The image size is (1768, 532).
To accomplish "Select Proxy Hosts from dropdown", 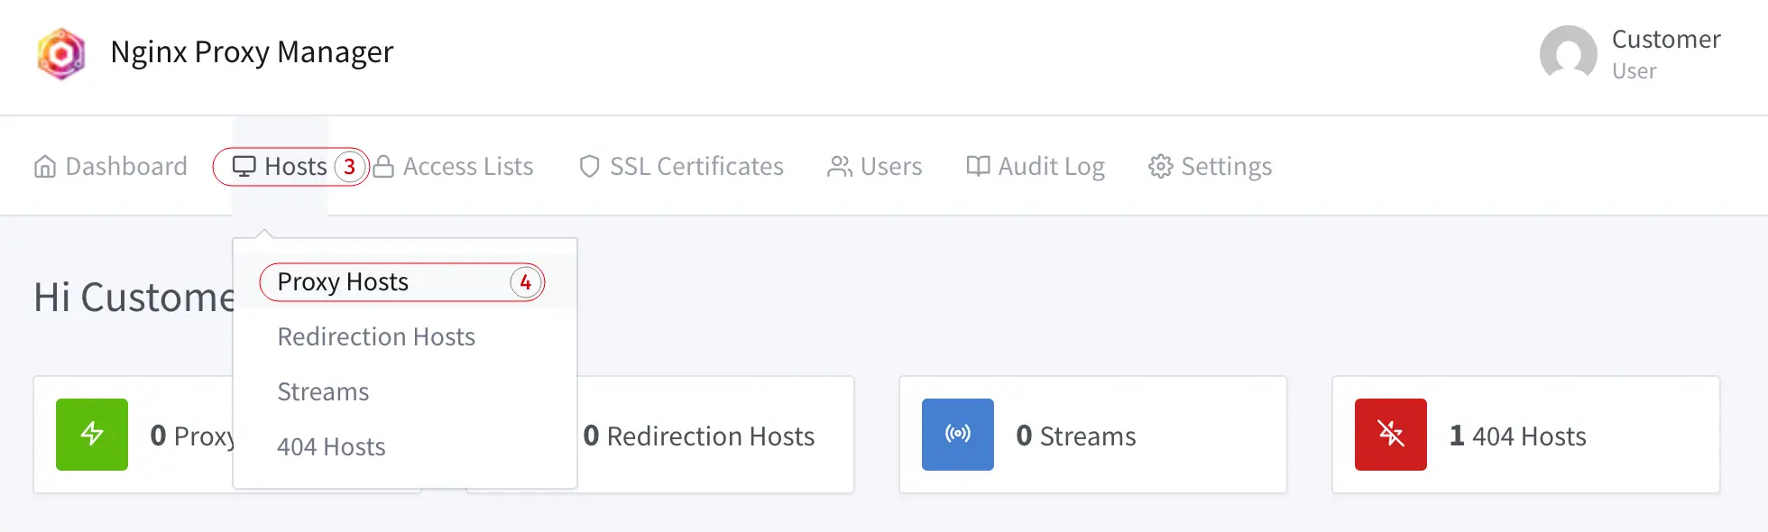I will coord(405,281).
